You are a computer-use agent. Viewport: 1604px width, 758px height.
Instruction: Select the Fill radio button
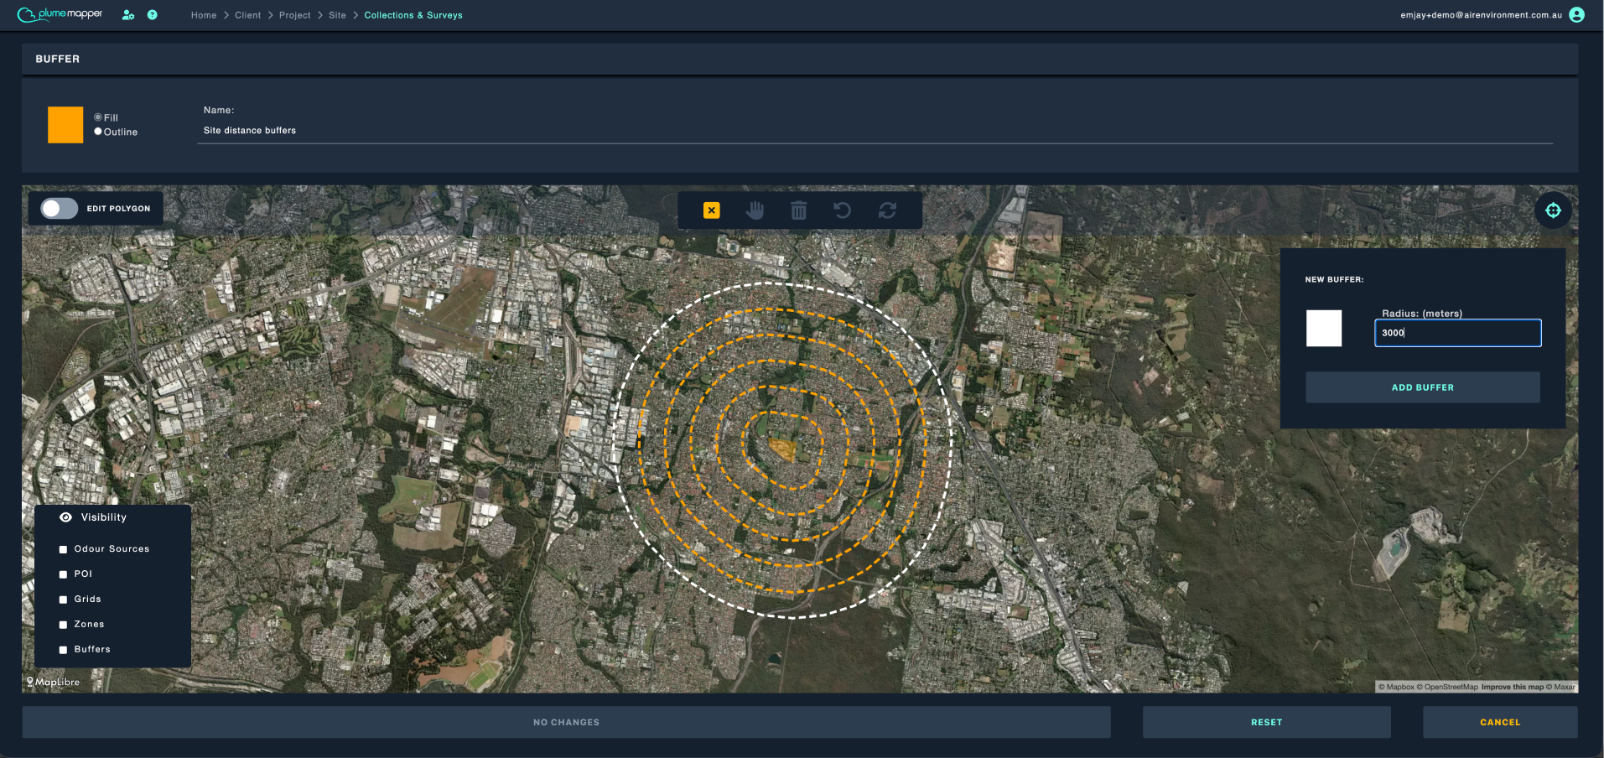[98, 117]
